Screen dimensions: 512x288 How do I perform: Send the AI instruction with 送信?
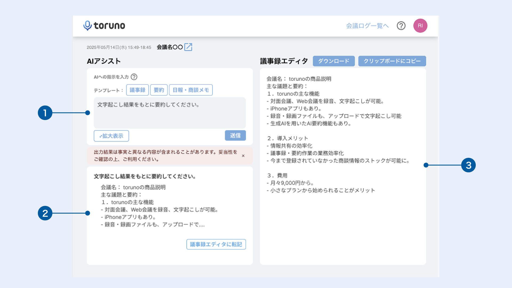click(x=235, y=135)
